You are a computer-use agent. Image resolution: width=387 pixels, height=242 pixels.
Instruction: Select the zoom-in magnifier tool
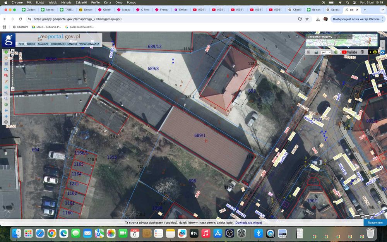click(x=6, y=93)
